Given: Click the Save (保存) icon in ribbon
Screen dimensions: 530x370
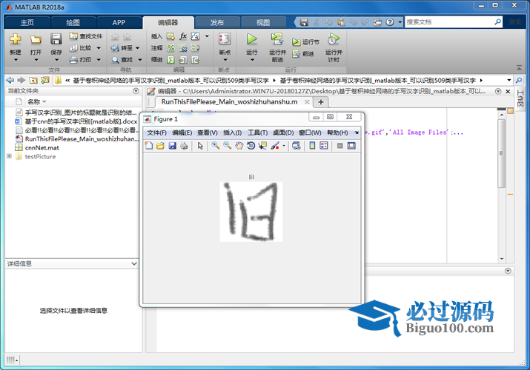Looking at the screenshot, I should [56, 39].
